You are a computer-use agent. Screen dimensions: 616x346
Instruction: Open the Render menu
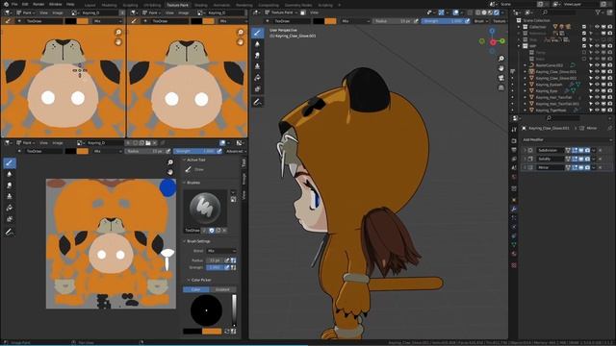[38, 4]
